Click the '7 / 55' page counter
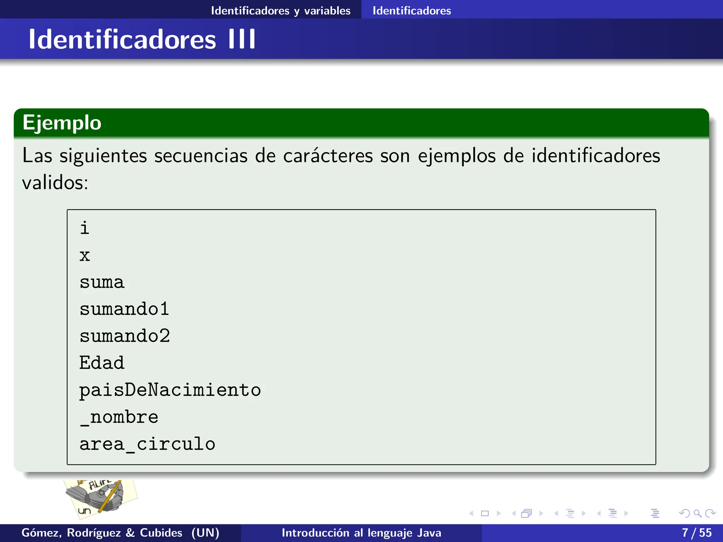The height and width of the screenshot is (542, 723). click(x=697, y=533)
